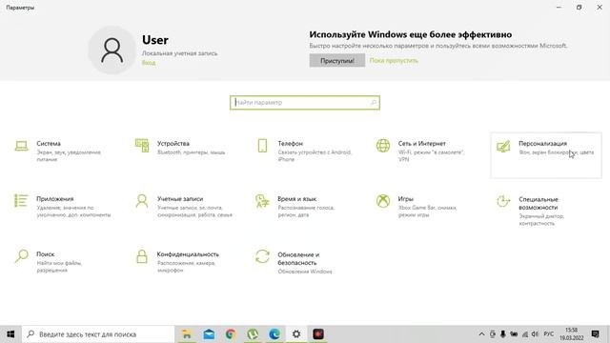Image resolution: width=610 pixels, height=343 pixels.
Task: Click the User profile avatar
Action: click(x=112, y=50)
